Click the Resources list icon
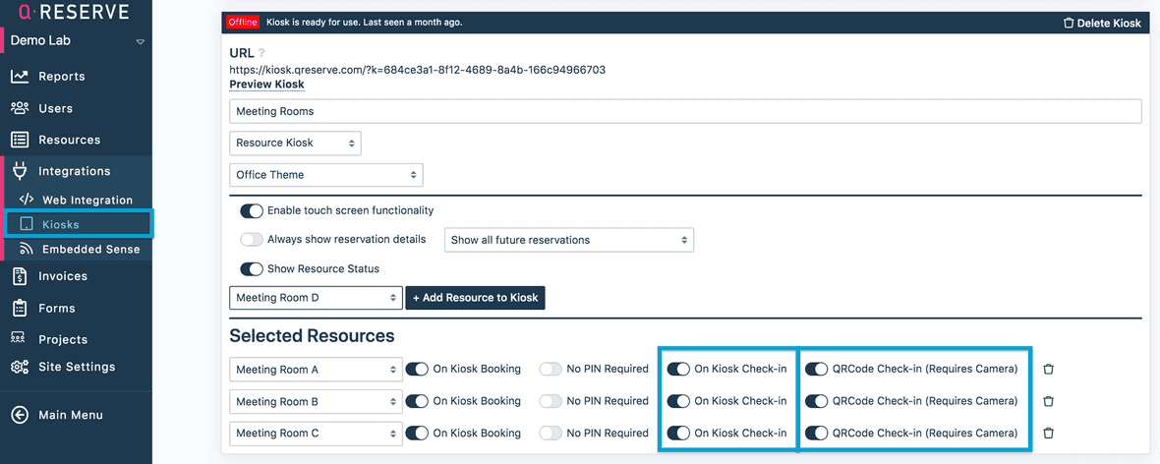 [20, 140]
